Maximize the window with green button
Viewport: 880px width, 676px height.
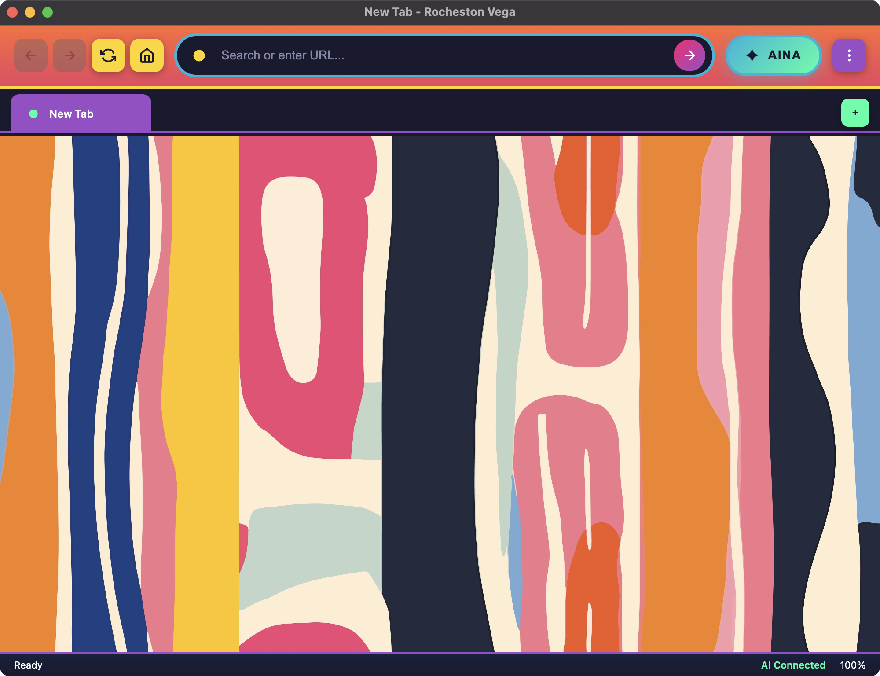coord(48,12)
